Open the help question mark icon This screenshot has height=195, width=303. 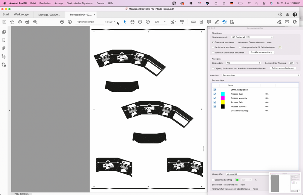(280, 14)
